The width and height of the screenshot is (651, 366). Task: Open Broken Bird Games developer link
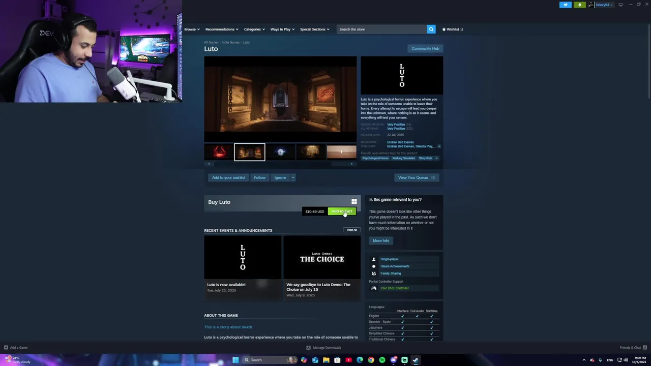coord(400,142)
